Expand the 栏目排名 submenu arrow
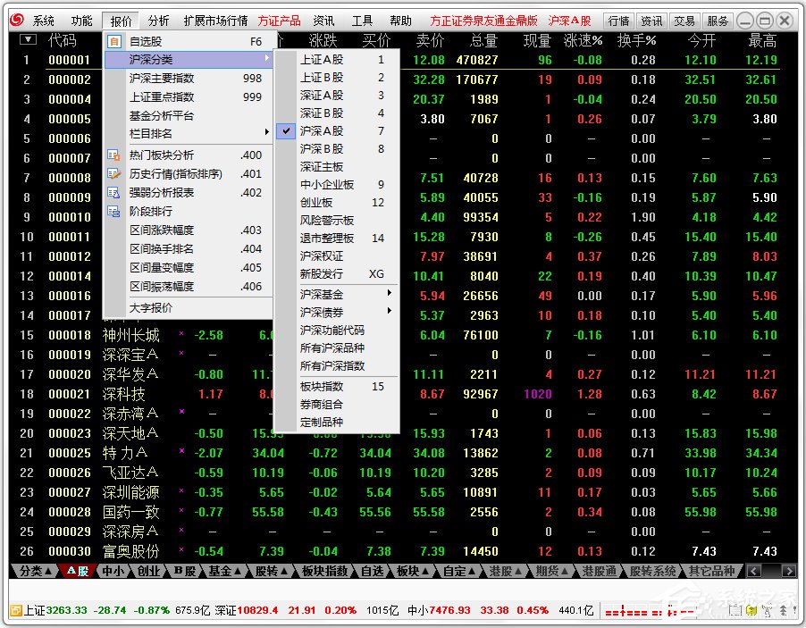The height and width of the screenshot is (628, 806). pos(267,132)
